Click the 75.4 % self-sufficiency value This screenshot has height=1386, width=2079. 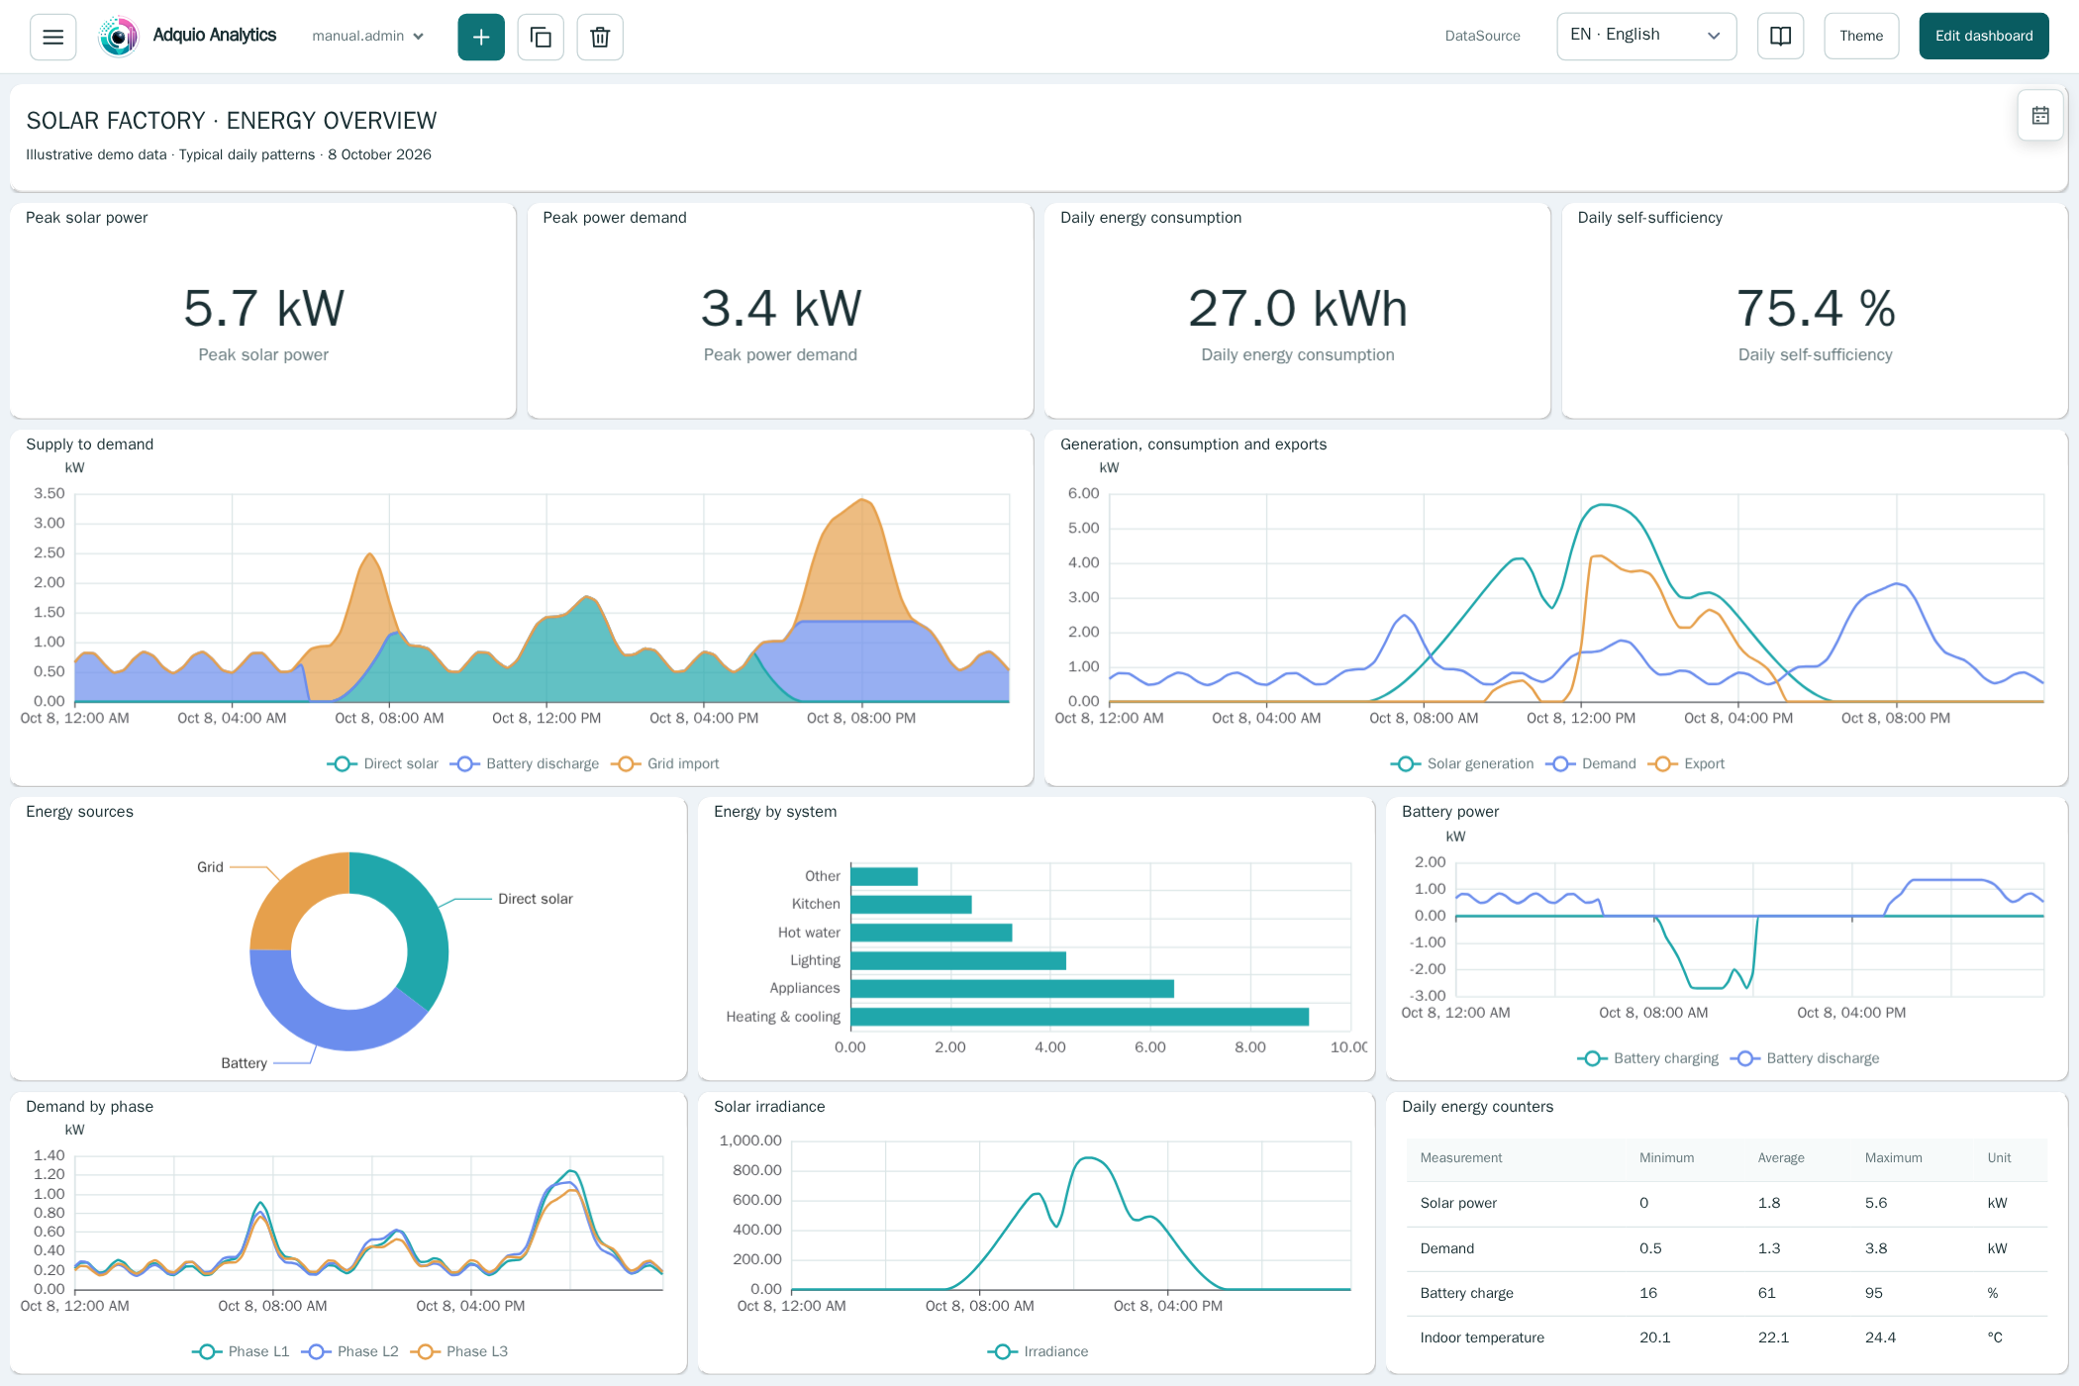click(1816, 308)
